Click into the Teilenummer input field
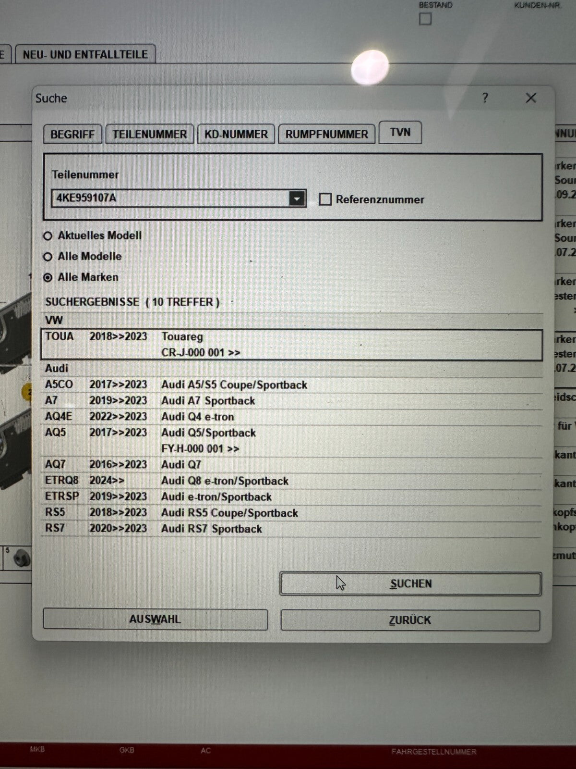The image size is (576, 769). pos(170,198)
